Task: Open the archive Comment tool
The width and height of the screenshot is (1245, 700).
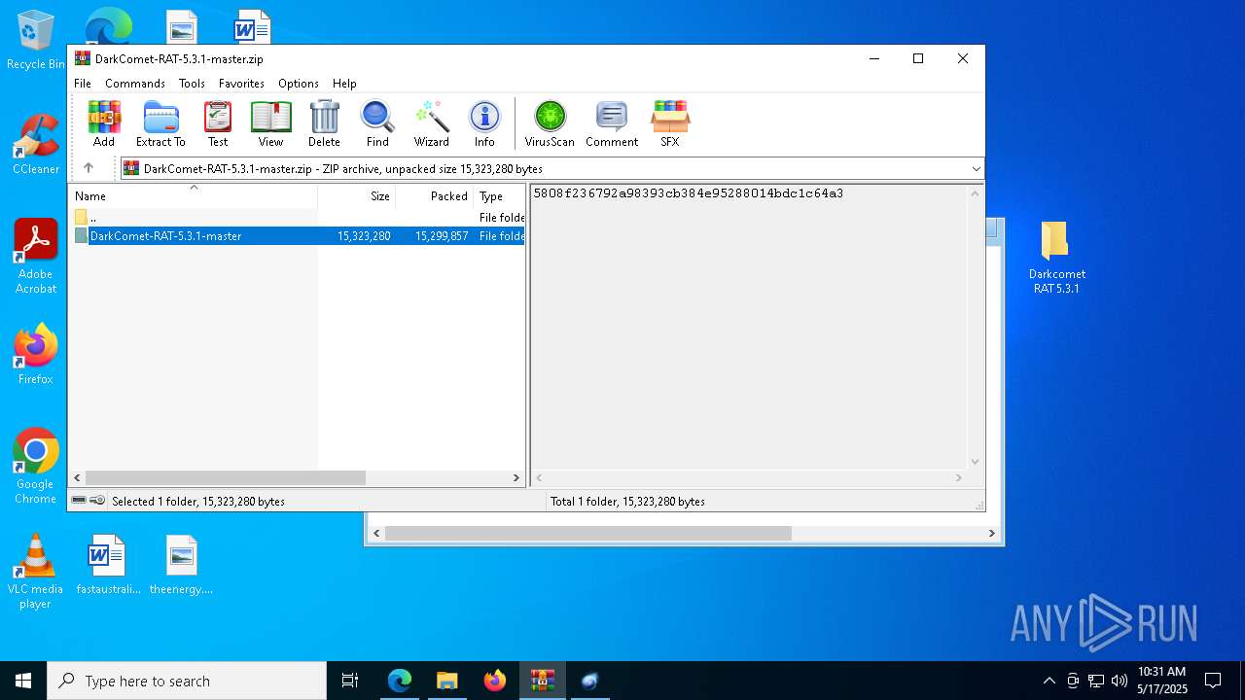Action: (x=612, y=123)
